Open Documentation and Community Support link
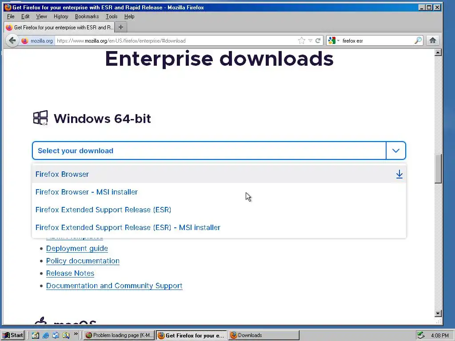This screenshot has height=341, width=455. [x=114, y=286]
